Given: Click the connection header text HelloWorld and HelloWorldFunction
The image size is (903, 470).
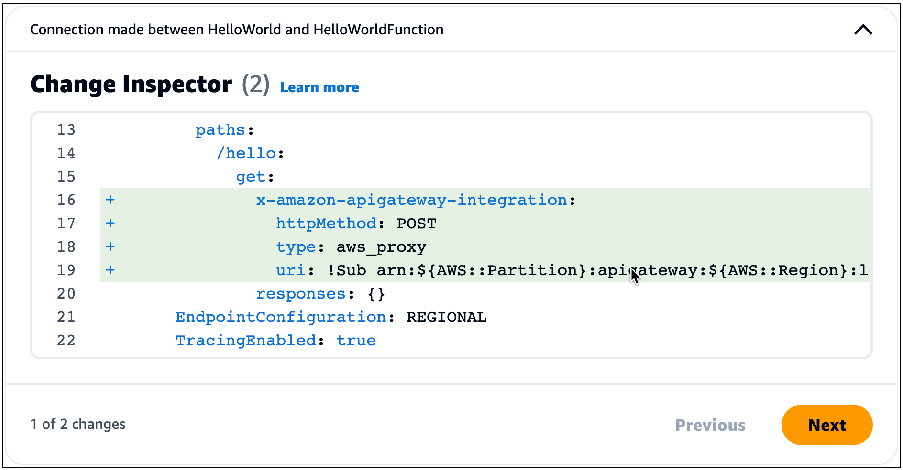Looking at the screenshot, I should point(237,29).
